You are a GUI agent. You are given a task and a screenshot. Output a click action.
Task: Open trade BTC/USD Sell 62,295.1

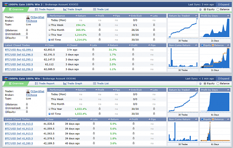click(x=19, y=59)
